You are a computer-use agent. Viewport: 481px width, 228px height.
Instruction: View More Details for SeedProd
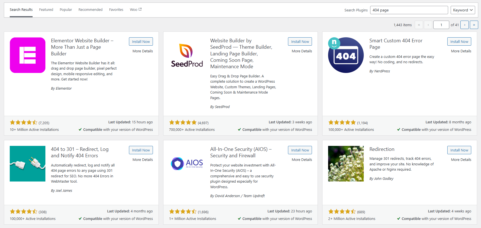coord(302,51)
